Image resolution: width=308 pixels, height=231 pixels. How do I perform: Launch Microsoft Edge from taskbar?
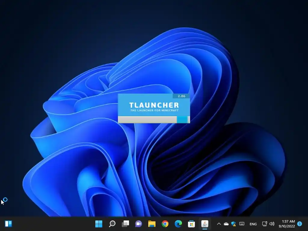(x=178, y=224)
